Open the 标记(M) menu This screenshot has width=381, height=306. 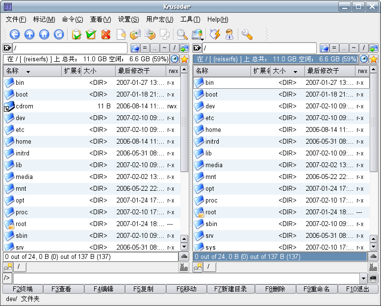[44, 19]
